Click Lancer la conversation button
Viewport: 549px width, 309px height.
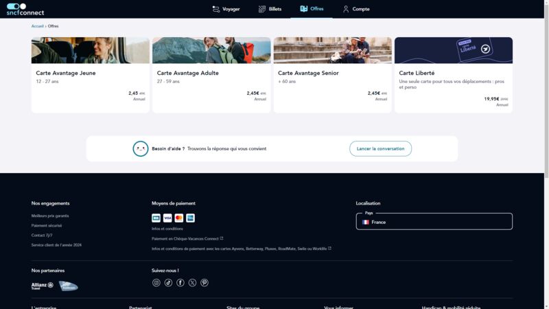(380, 149)
